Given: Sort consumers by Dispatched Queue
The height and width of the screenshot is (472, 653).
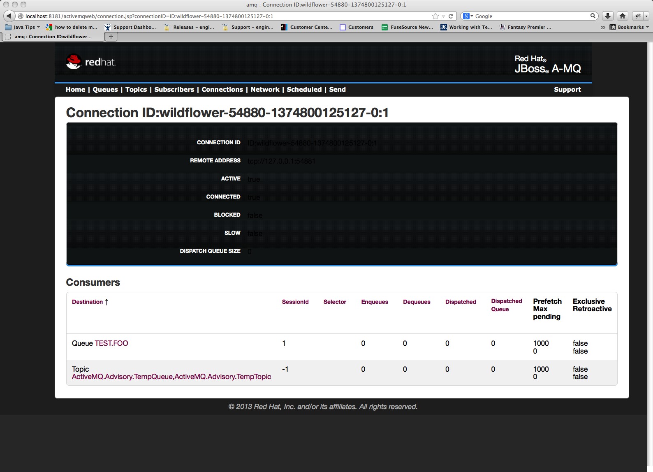Looking at the screenshot, I should click(507, 305).
